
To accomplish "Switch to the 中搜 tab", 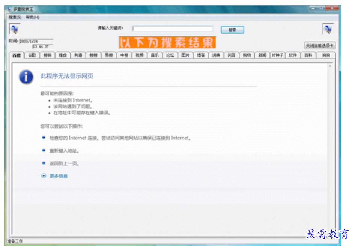I will pyautogui.click(x=124, y=55).
